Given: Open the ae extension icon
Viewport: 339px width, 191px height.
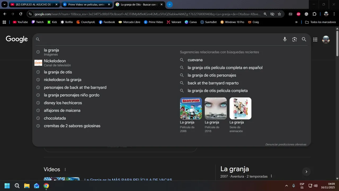Looking at the screenshot, I should (x=291, y=14).
